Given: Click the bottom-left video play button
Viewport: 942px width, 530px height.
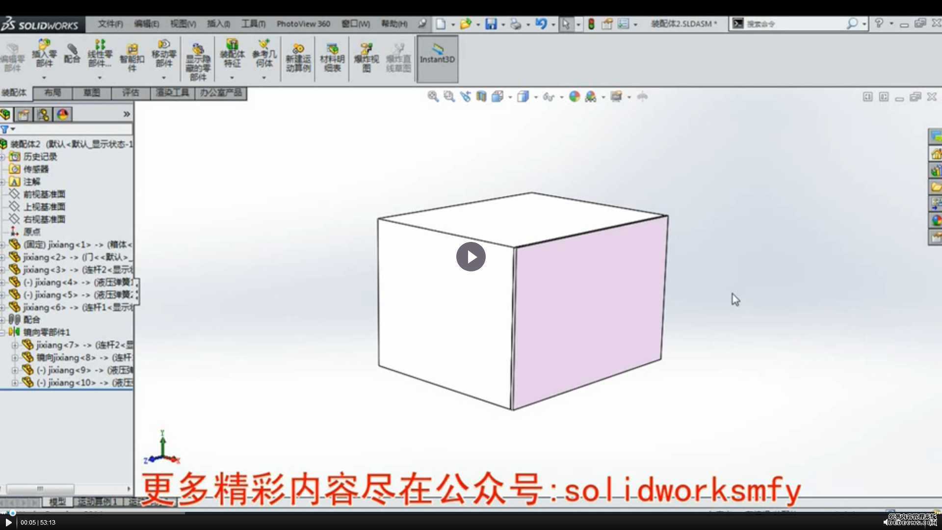Looking at the screenshot, I should click(x=8, y=523).
